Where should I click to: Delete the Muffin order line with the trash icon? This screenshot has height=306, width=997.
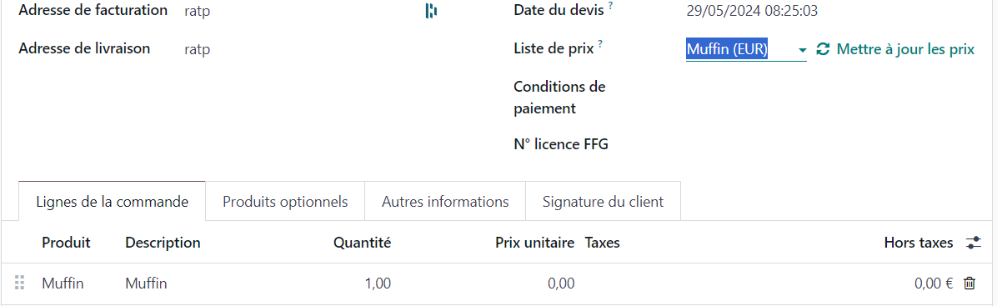pos(969,283)
